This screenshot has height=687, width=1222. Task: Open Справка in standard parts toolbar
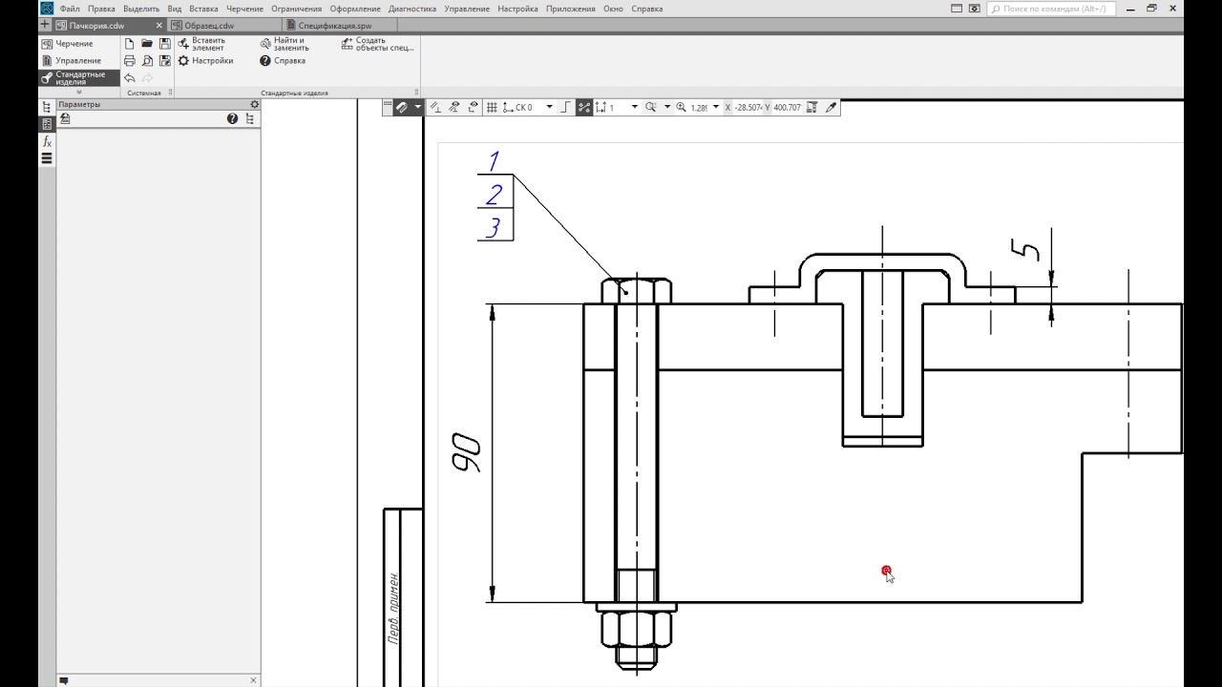click(x=283, y=60)
